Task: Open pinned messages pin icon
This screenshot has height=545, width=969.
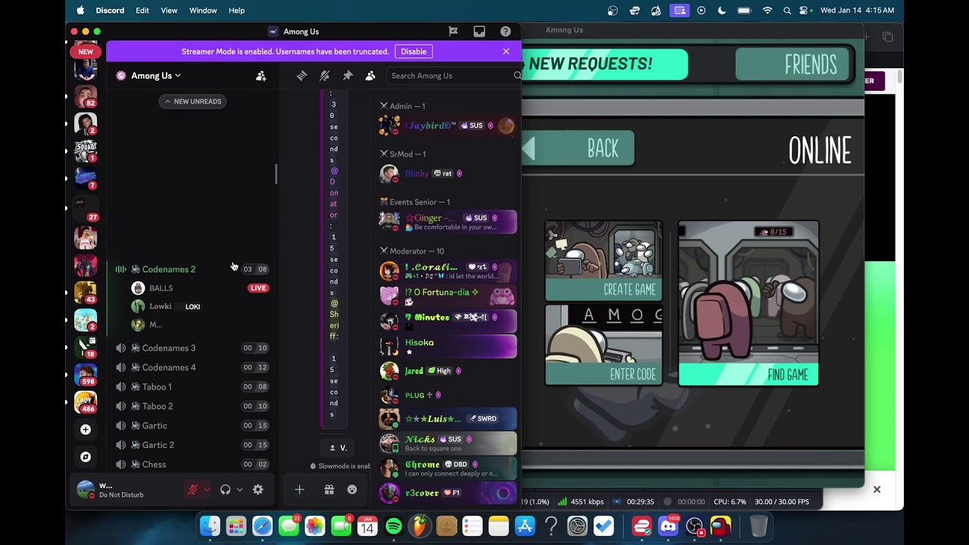Action: (x=347, y=76)
